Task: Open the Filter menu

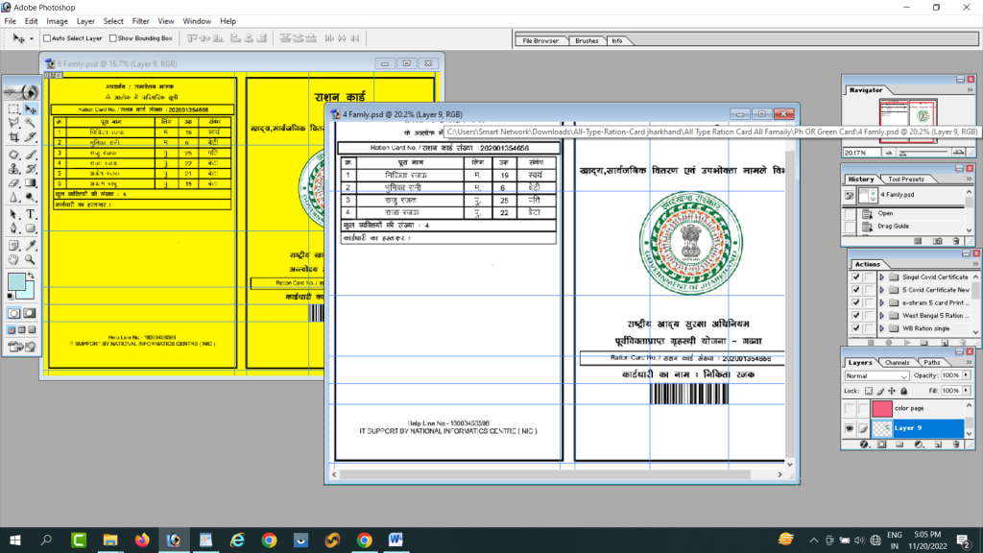Action: point(142,20)
